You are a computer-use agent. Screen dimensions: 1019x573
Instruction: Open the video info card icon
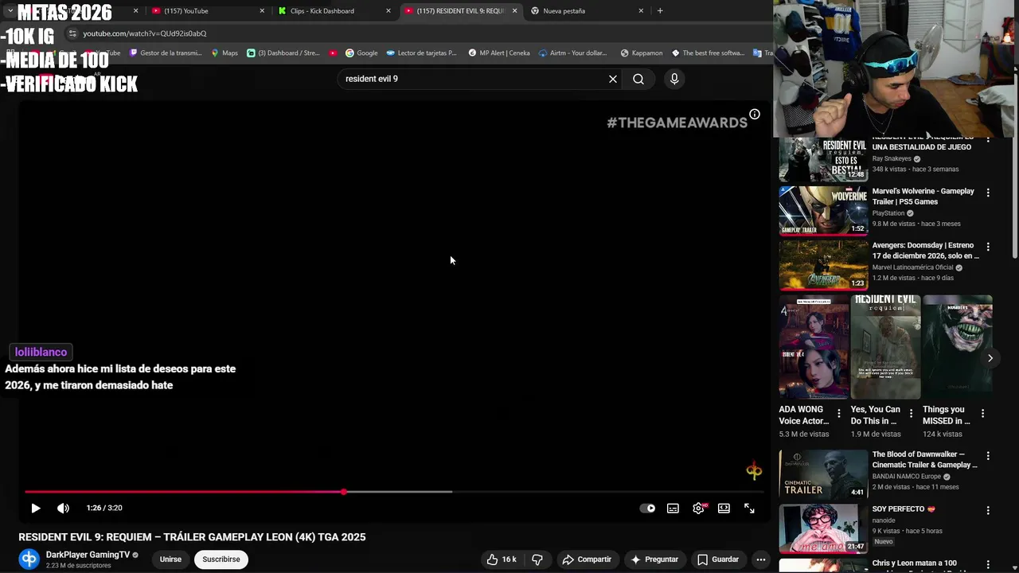(x=755, y=114)
